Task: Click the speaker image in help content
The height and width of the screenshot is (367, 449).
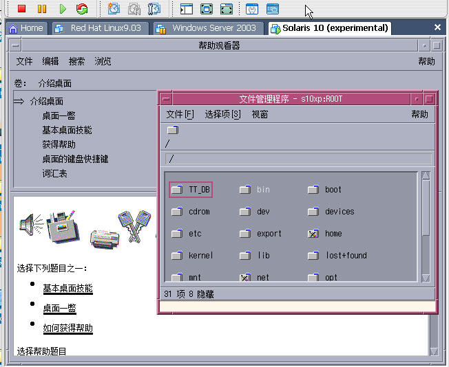Action: pos(31,225)
